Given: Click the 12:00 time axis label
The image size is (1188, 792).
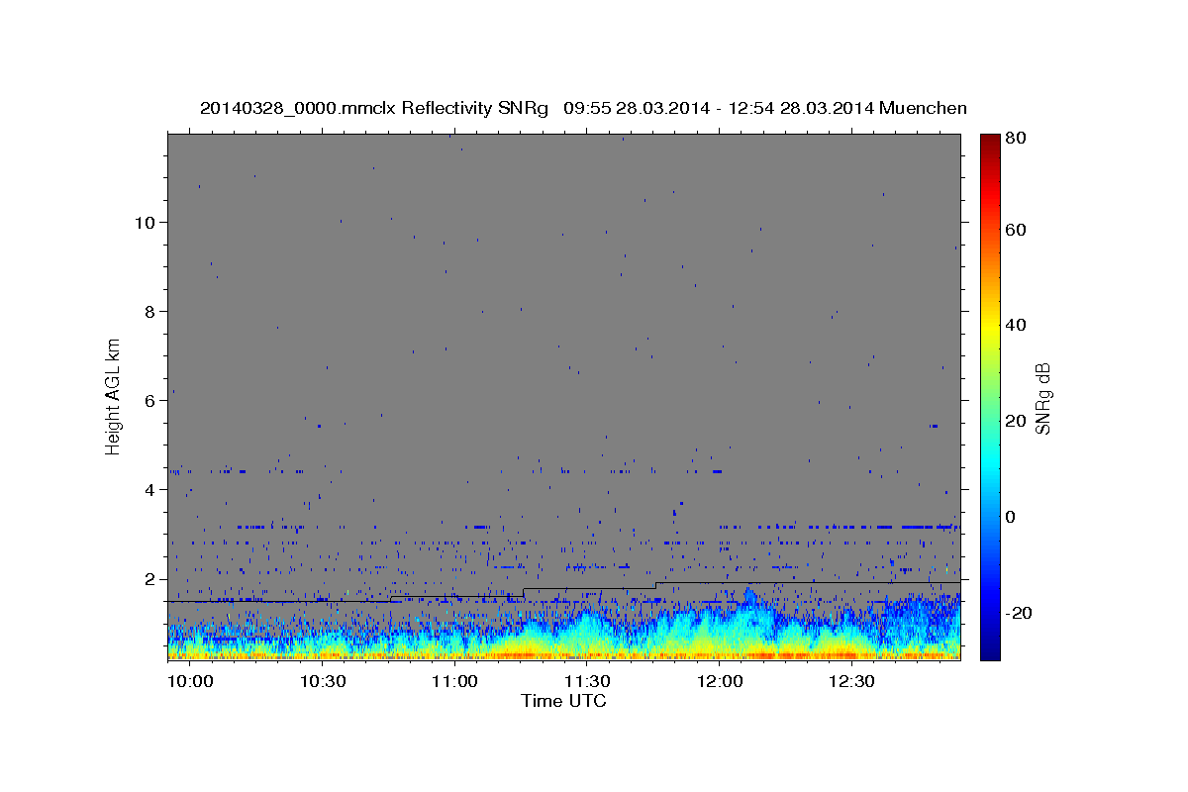Looking at the screenshot, I should [x=720, y=682].
